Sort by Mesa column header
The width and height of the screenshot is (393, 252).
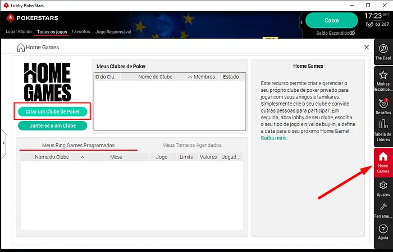tap(116, 157)
